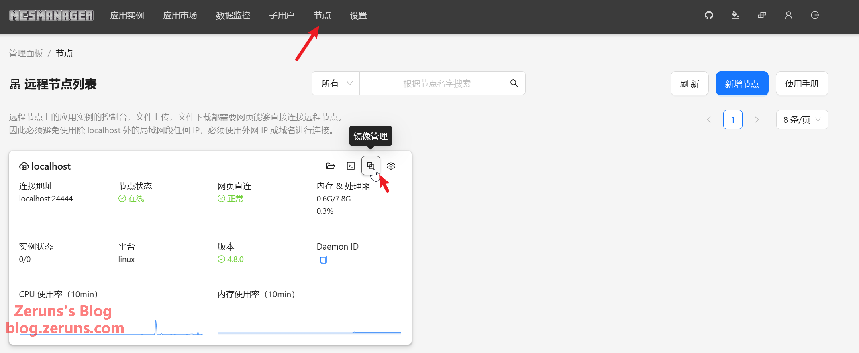
Task: Open the GitHub repository icon
Action: [709, 15]
